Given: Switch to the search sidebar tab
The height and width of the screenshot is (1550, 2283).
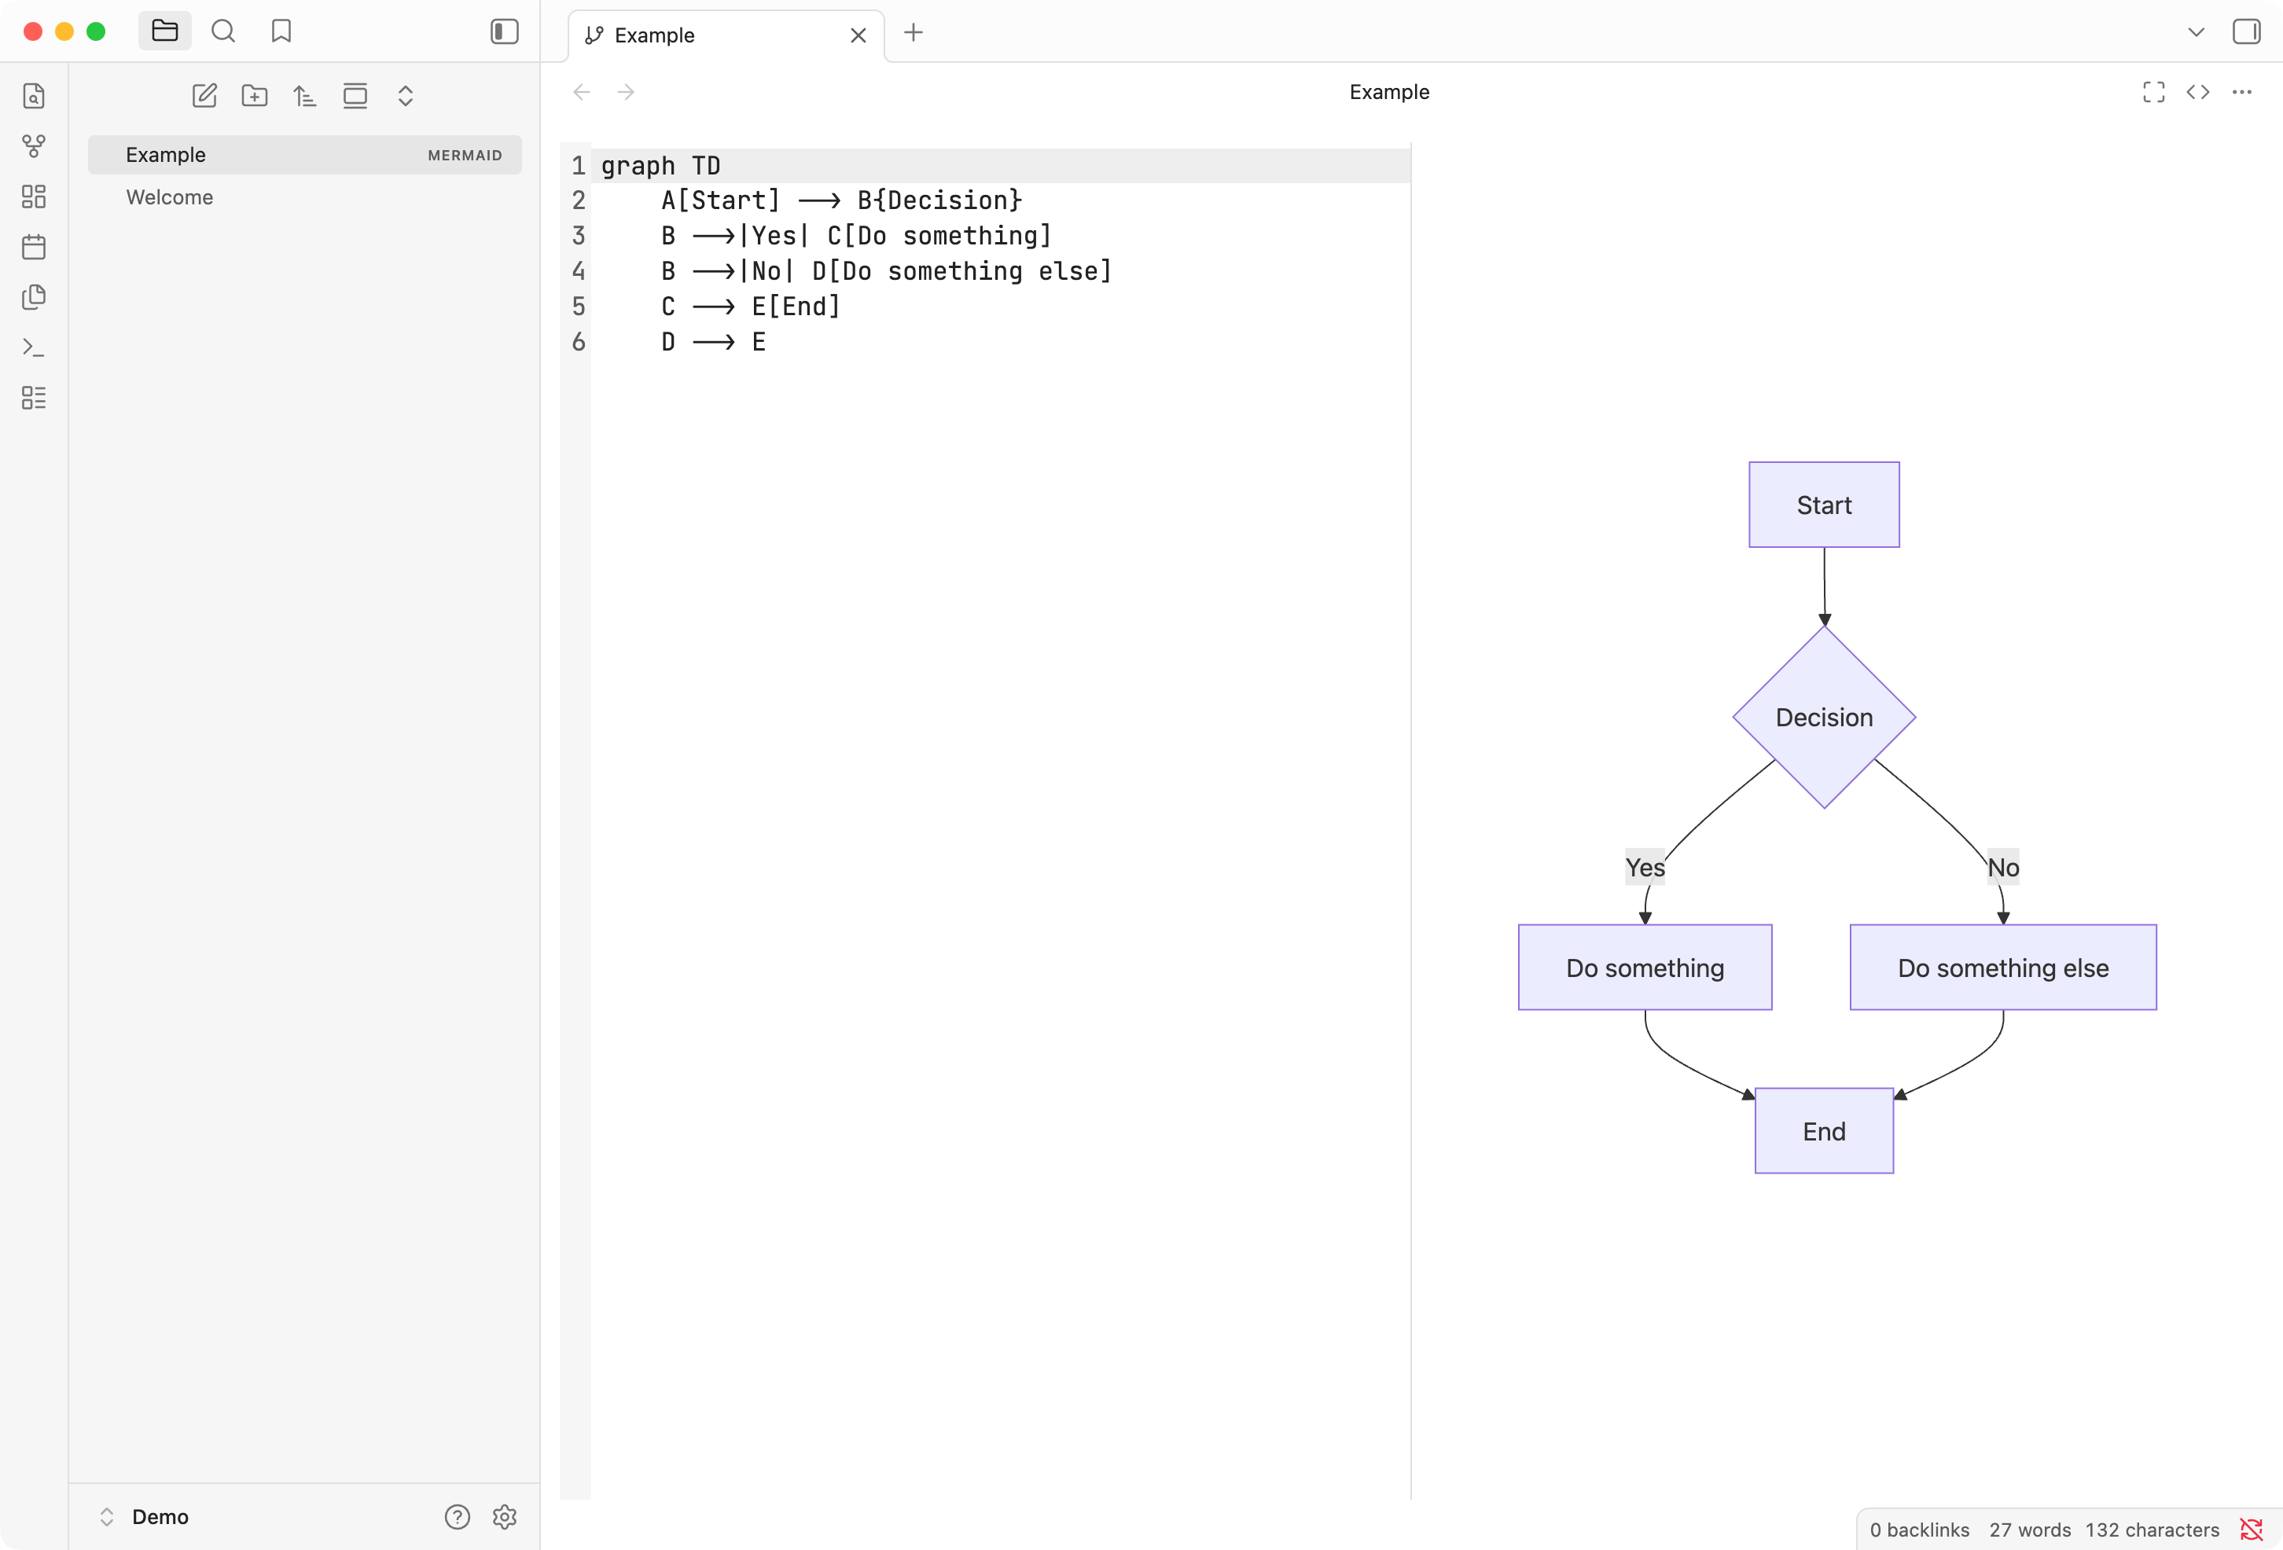Looking at the screenshot, I should [223, 31].
